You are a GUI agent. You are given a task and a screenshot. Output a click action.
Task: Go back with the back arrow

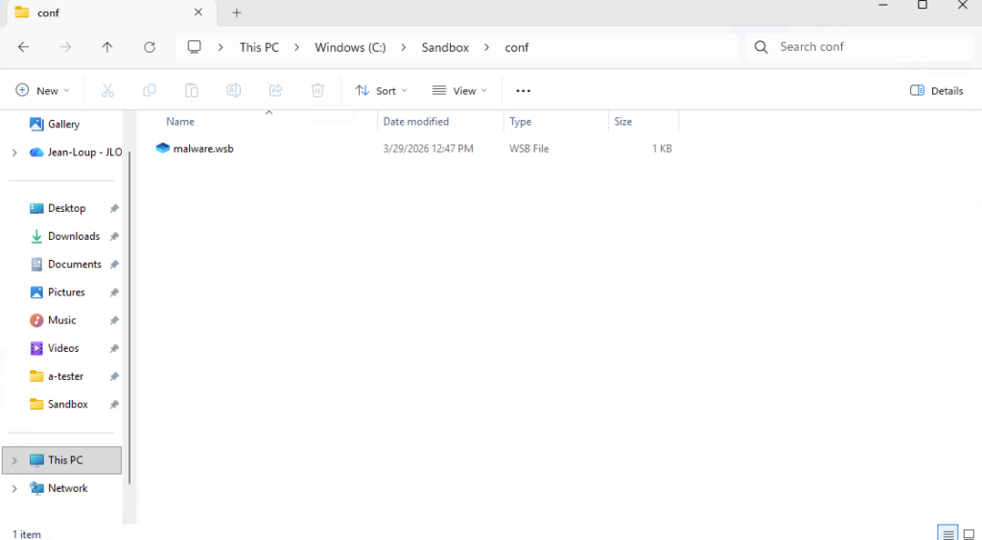(24, 47)
